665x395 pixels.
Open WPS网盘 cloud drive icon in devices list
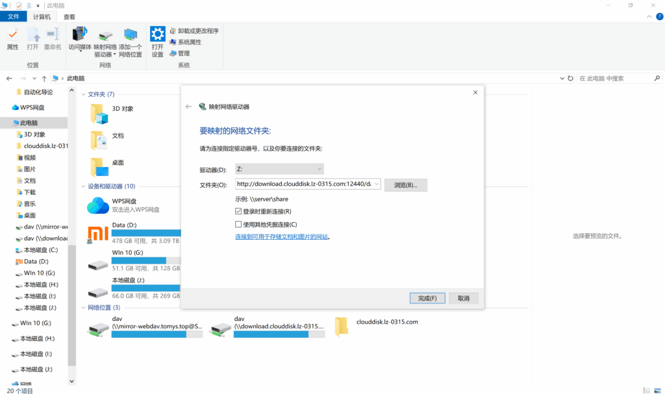(98, 205)
